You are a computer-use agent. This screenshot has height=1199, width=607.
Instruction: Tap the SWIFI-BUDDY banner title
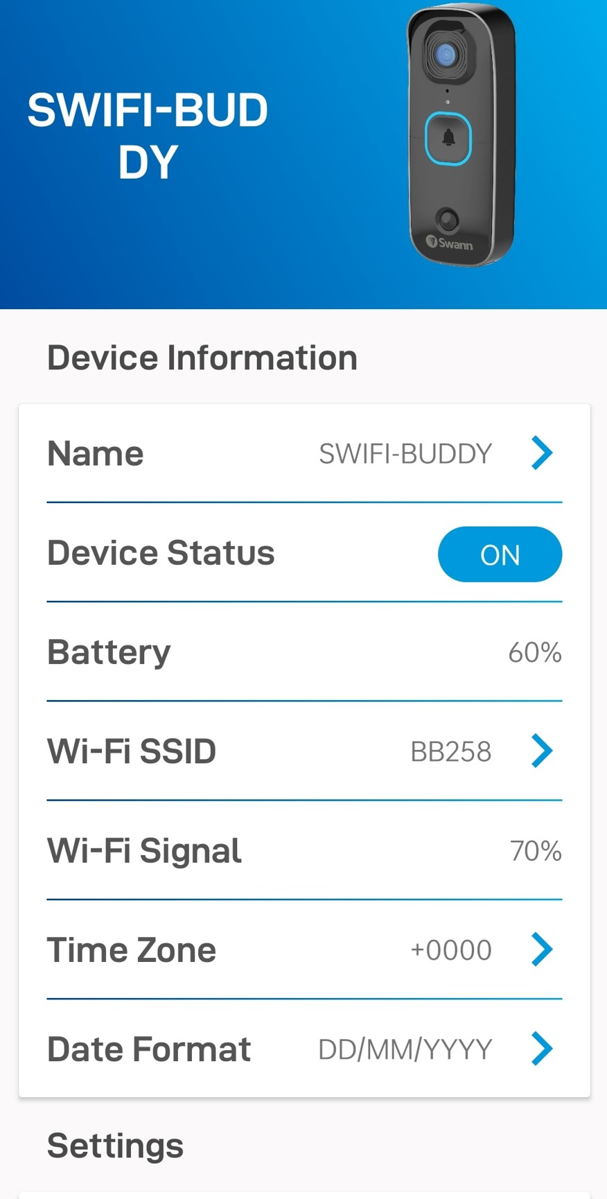pos(148,136)
